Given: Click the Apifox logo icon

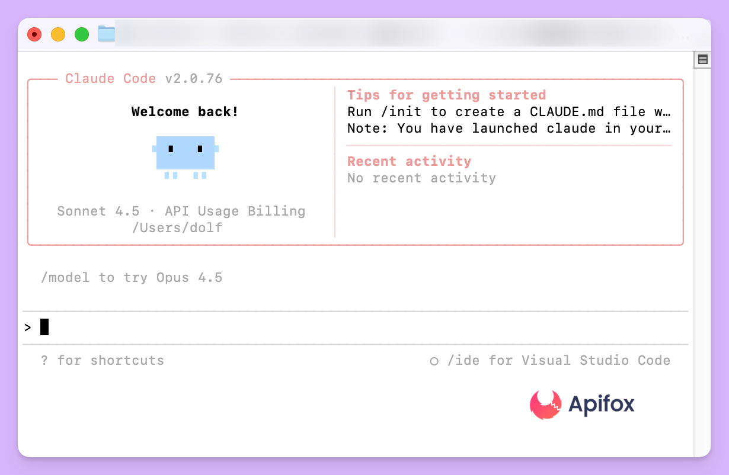Looking at the screenshot, I should tap(545, 405).
